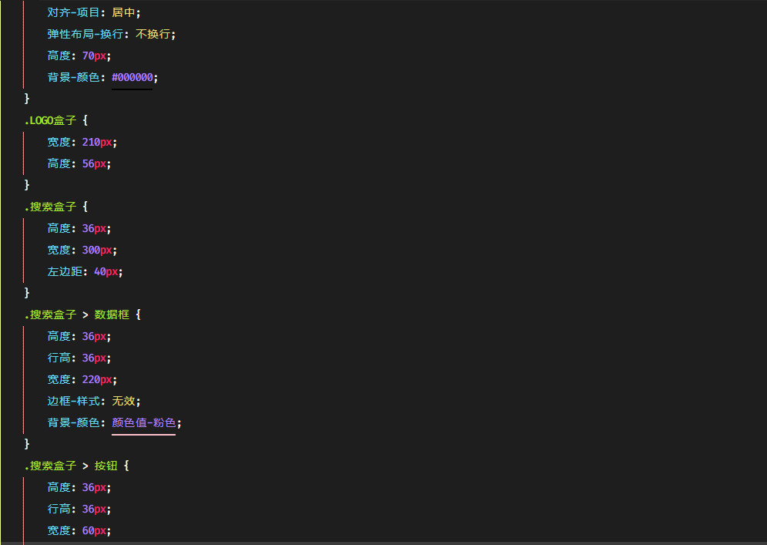
Task: Click opening brace after .LOGO盒子
Action: pos(85,120)
